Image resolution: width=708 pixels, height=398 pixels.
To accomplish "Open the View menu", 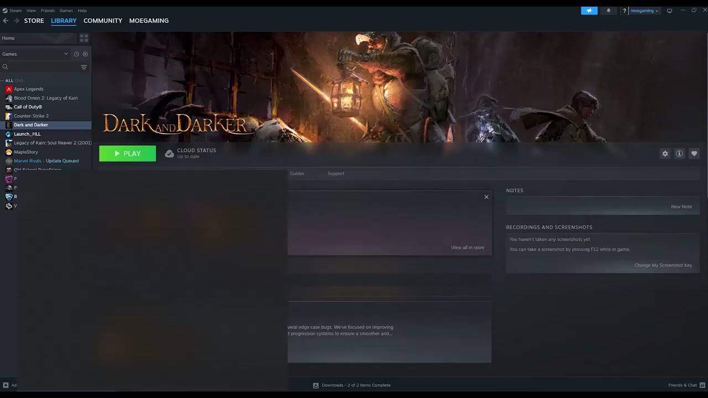I will tap(32, 11).
